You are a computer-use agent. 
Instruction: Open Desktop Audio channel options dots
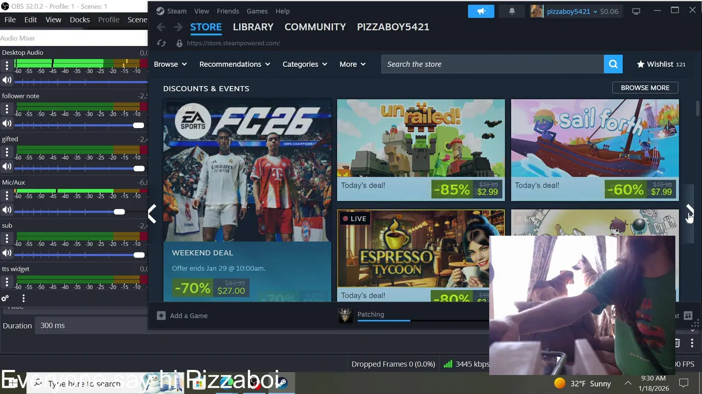point(7,66)
